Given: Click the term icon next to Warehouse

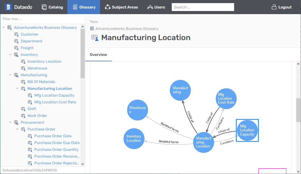Looking at the screenshot, I should point(23,68).
